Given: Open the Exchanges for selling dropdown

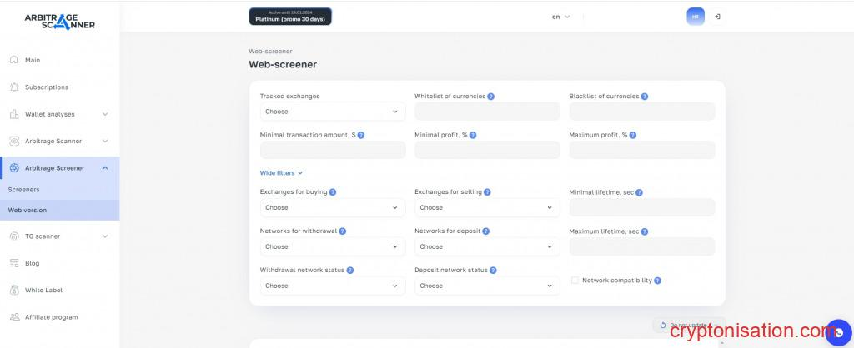Looking at the screenshot, I should (487, 208).
